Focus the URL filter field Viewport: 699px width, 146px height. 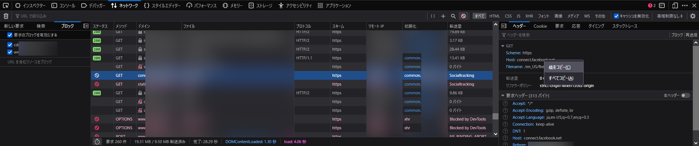[x=218, y=16]
